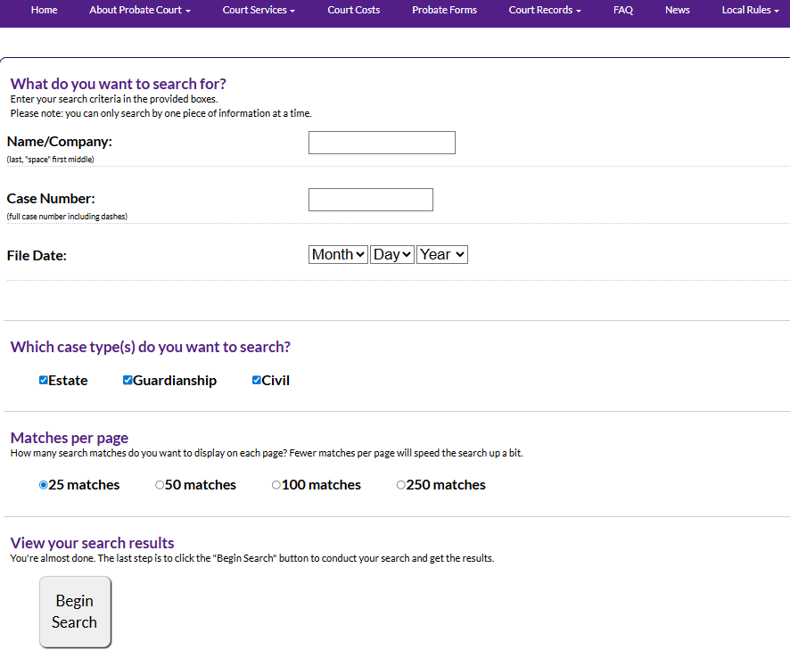Image resolution: width=790 pixels, height=658 pixels.
Task: Uncheck the Civil case type checkbox
Action: (257, 381)
